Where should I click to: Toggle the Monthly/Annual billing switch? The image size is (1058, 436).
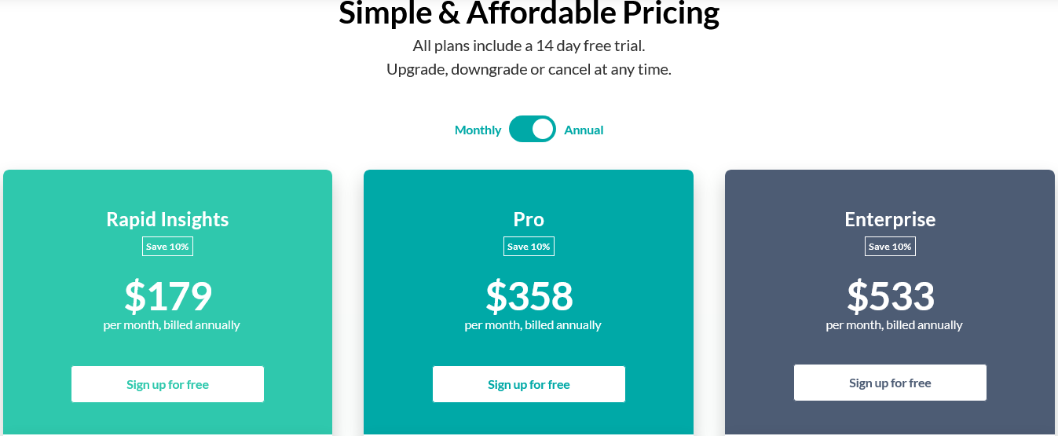click(533, 130)
